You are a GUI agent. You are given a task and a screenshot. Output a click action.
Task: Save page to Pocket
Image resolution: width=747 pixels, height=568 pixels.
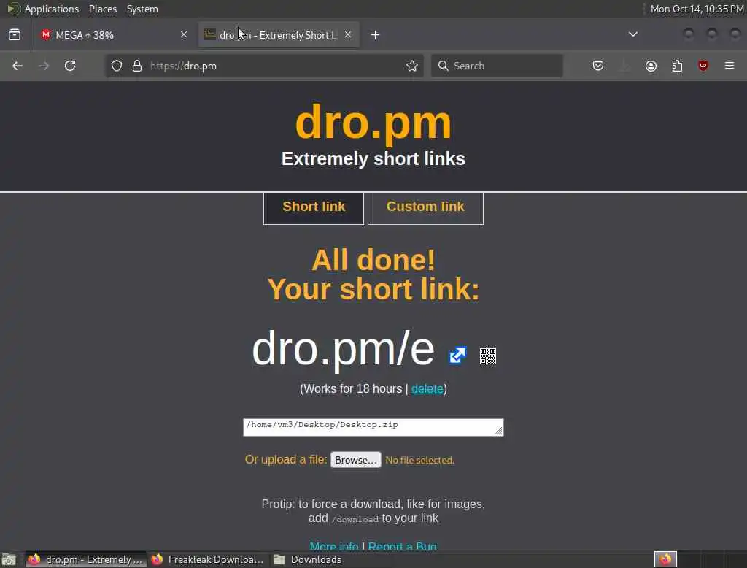pos(598,66)
